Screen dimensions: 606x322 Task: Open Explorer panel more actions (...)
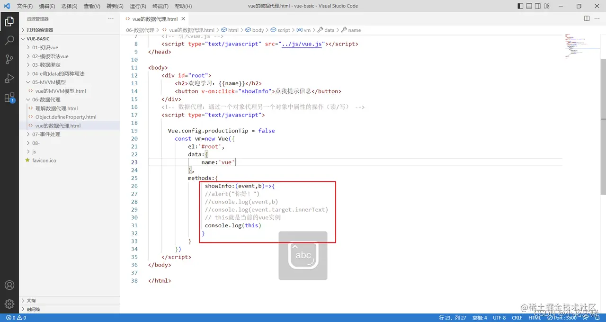click(x=111, y=18)
